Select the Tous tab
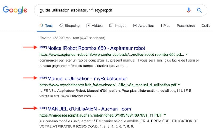The height and width of the screenshot is (132, 213). click(x=46, y=26)
